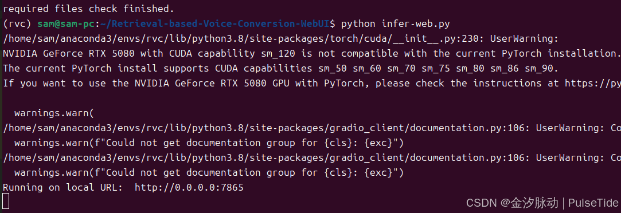Click the last 'Could not get documentation group' line
Screen dimensions: 621x213
[x=209, y=173]
